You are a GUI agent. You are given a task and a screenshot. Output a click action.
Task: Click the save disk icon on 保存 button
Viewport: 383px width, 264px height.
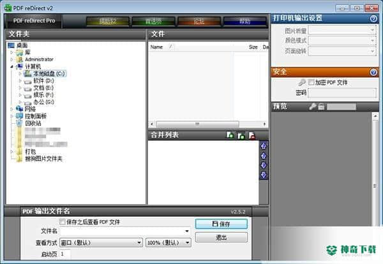(215, 224)
